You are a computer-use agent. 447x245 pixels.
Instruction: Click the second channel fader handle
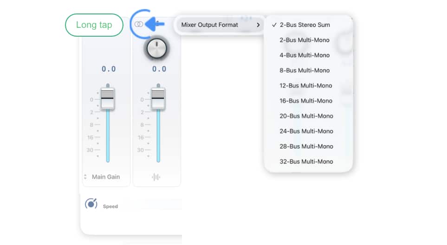click(158, 98)
